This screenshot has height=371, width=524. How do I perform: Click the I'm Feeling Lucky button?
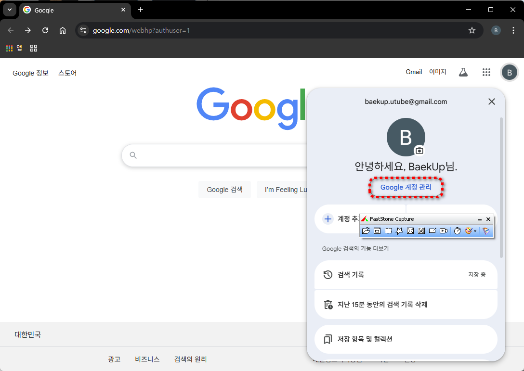tap(282, 190)
